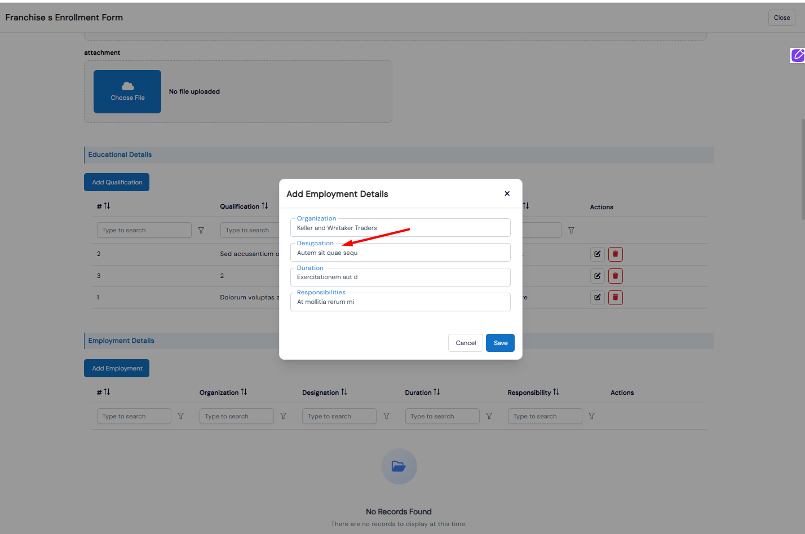Click the 'No Records Found' message
Image resolution: width=805 pixels, height=534 pixels.
click(x=399, y=511)
